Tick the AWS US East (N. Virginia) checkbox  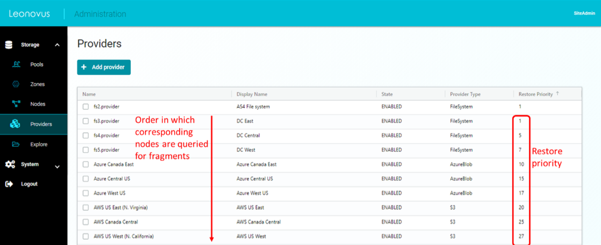pos(86,207)
